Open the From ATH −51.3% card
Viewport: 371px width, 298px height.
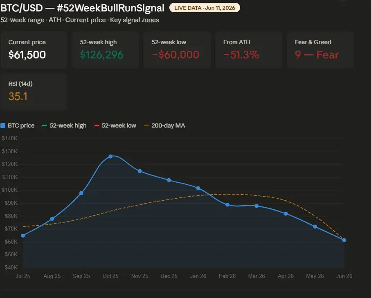click(249, 50)
